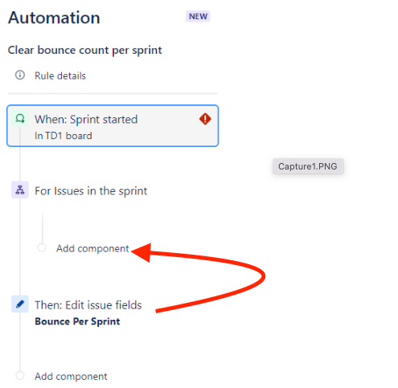The width and height of the screenshot is (398, 388).
Task: Click the Capture1.PNG tooltip label
Action: pyautogui.click(x=308, y=166)
